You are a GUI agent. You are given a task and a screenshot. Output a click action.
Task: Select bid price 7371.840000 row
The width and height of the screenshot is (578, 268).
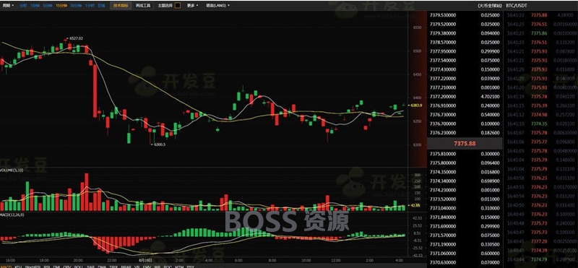click(465, 217)
